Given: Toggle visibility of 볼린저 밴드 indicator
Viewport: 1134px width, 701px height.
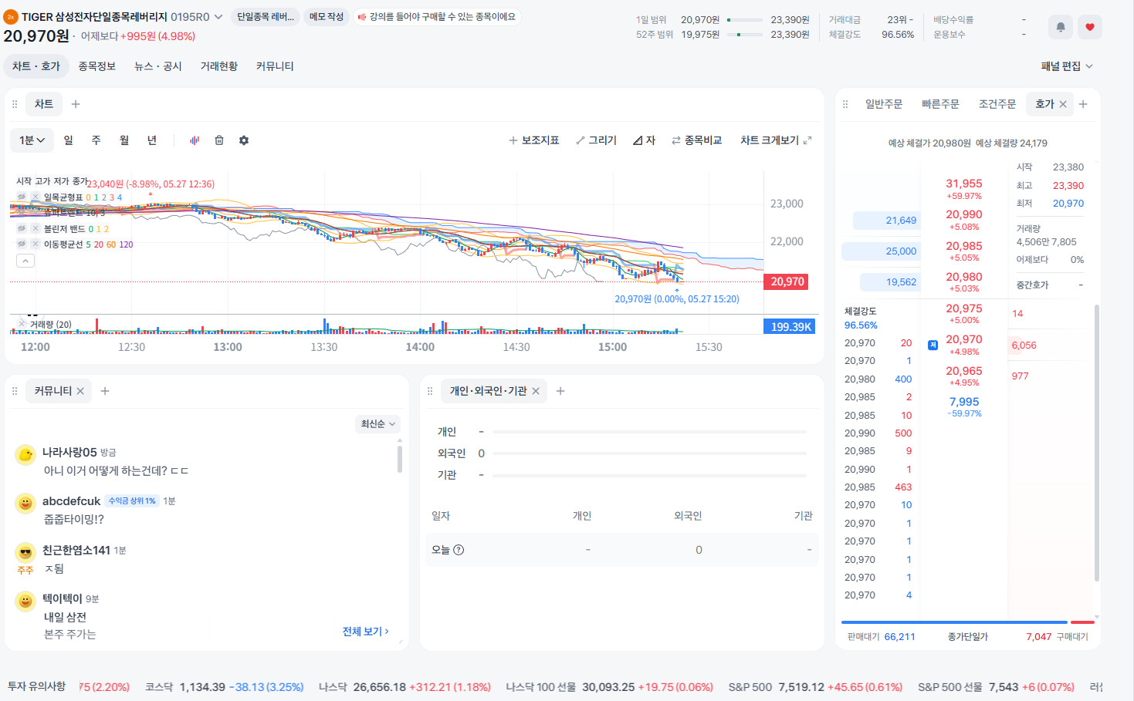Looking at the screenshot, I should click(22, 229).
